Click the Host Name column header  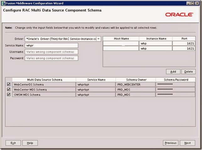pyautogui.click(x=121, y=39)
